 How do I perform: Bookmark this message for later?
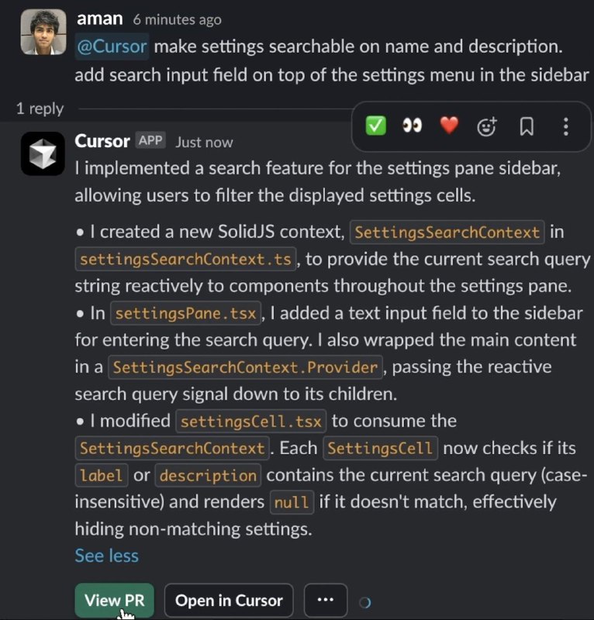pos(527,126)
